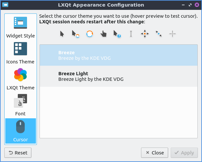The width and height of the screenshot is (202, 162).
Task: Click the spinning wait cursor preview
Action: coord(90,34)
